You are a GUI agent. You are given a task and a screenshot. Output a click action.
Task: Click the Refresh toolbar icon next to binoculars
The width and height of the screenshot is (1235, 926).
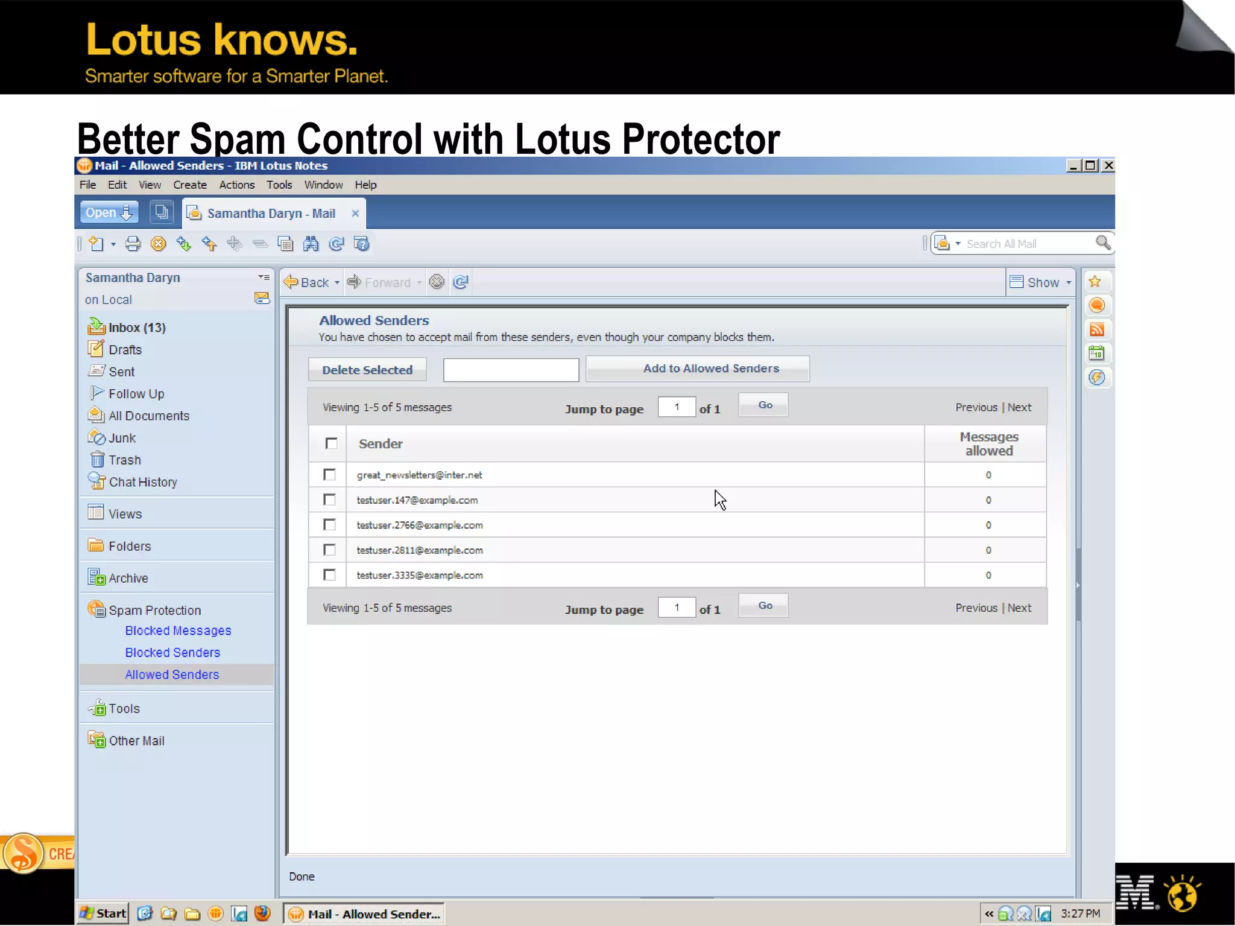[x=336, y=244]
